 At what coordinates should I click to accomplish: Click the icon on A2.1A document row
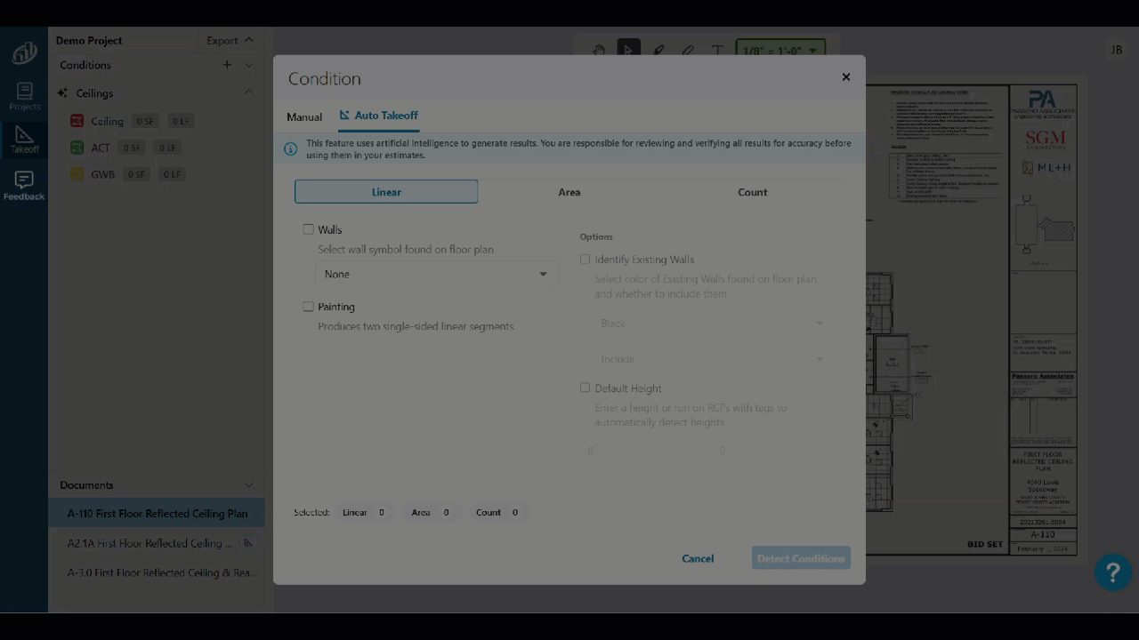pos(248,543)
